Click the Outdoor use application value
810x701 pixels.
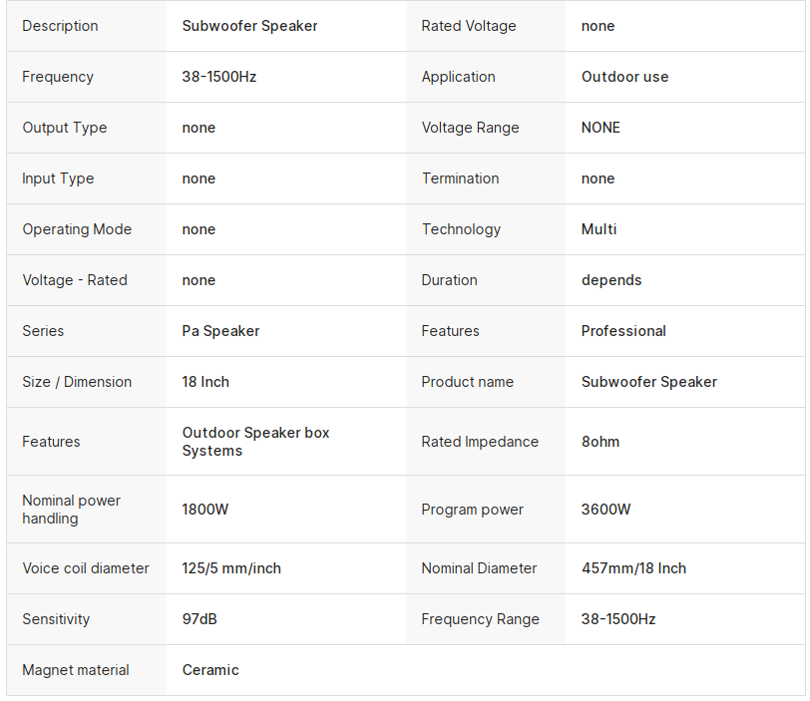[624, 77]
